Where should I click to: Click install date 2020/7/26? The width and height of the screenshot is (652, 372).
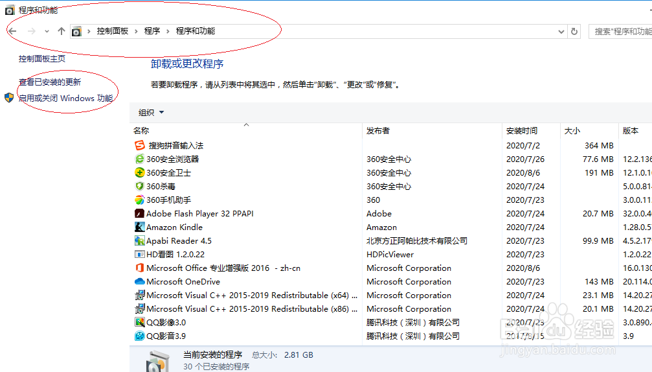[x=525, y=159]
